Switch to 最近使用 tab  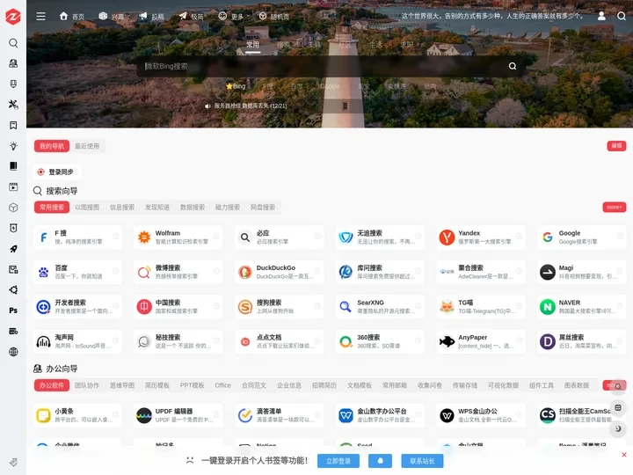[87, 146]
